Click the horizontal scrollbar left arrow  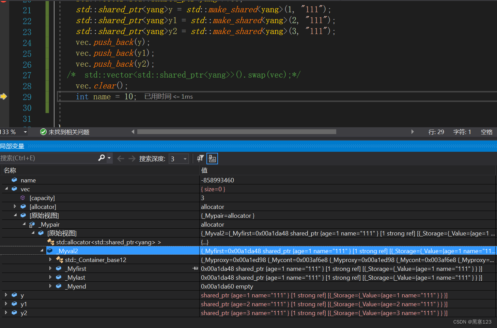tap(133, 132)
